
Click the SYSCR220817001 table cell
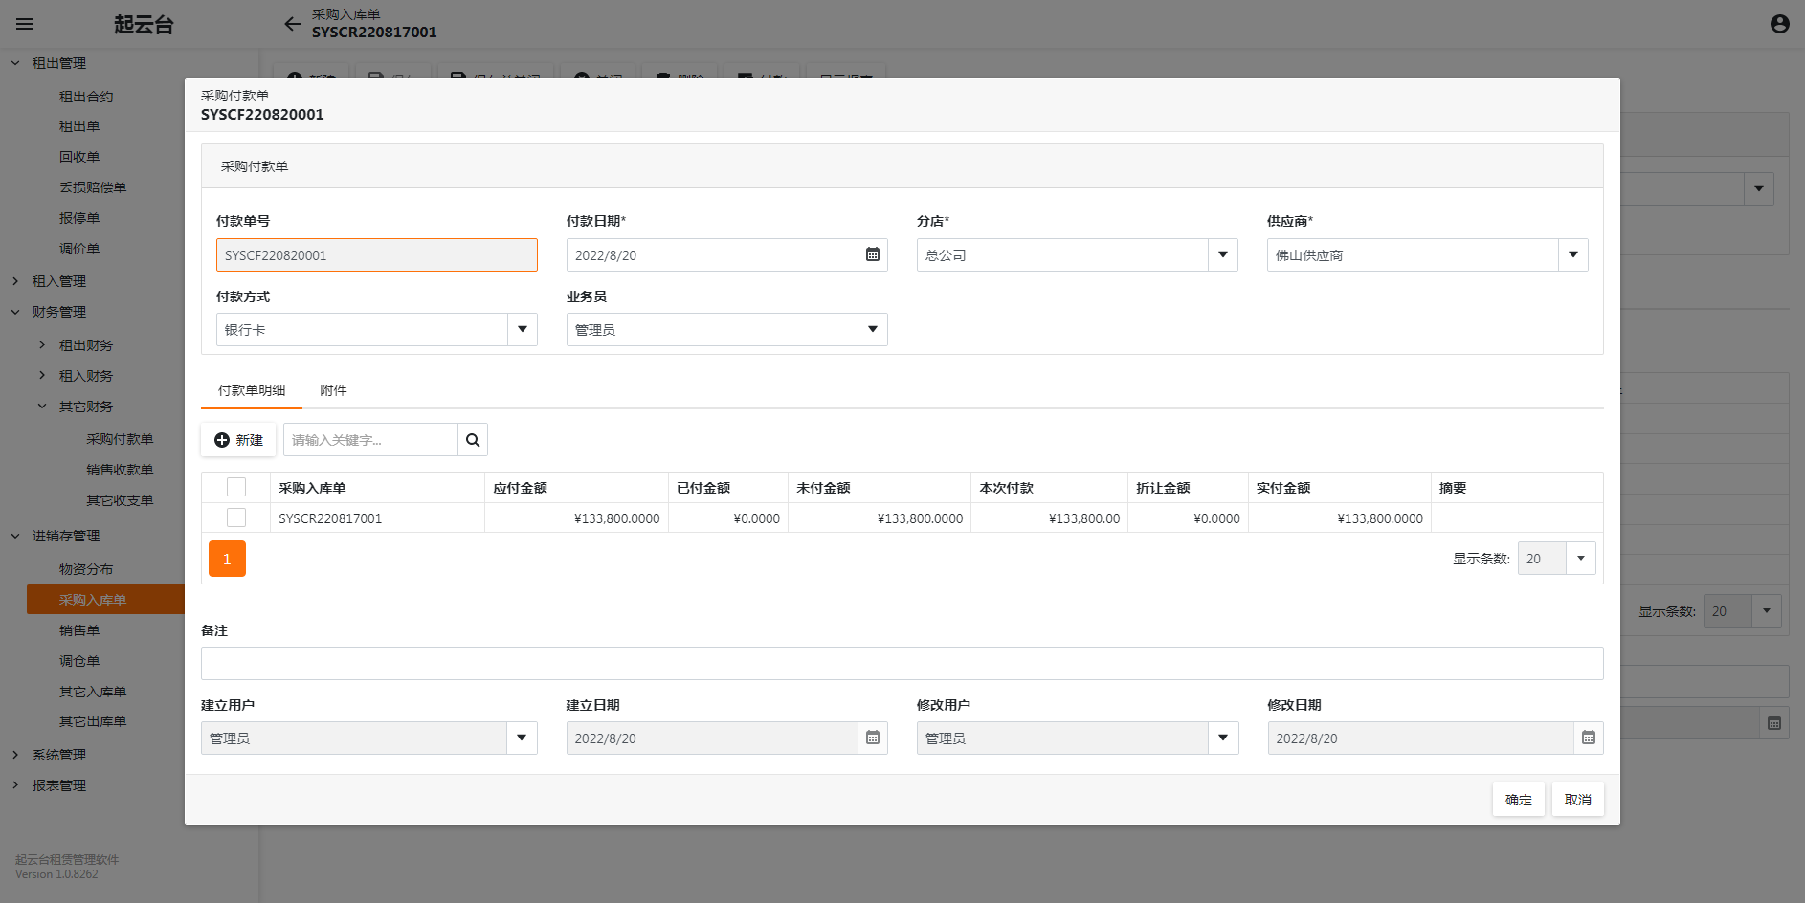(377, 518)
